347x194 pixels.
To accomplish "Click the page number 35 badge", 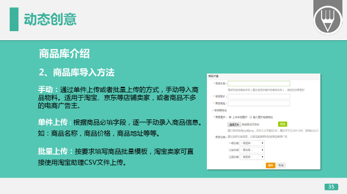I will (331, 187).
